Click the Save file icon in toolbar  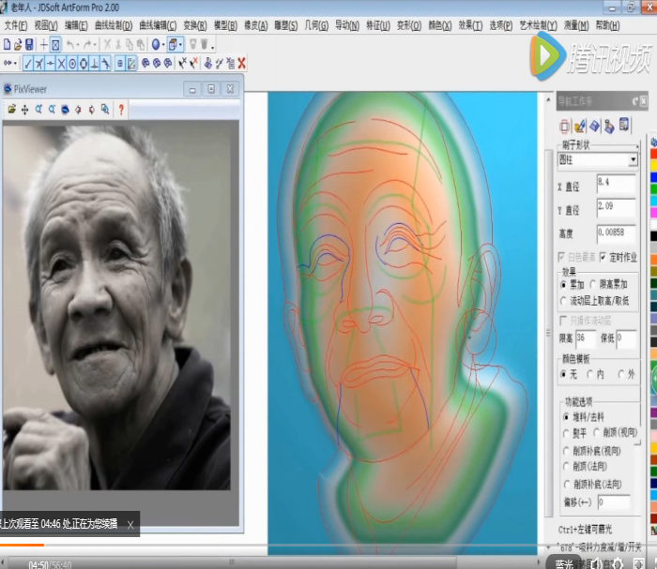[29, 44]
